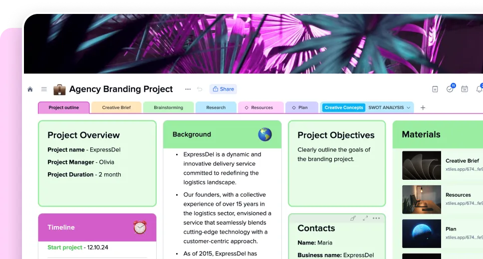Open the three-dot project options menu
483x259 pixels.
click(x=188, y=89)
